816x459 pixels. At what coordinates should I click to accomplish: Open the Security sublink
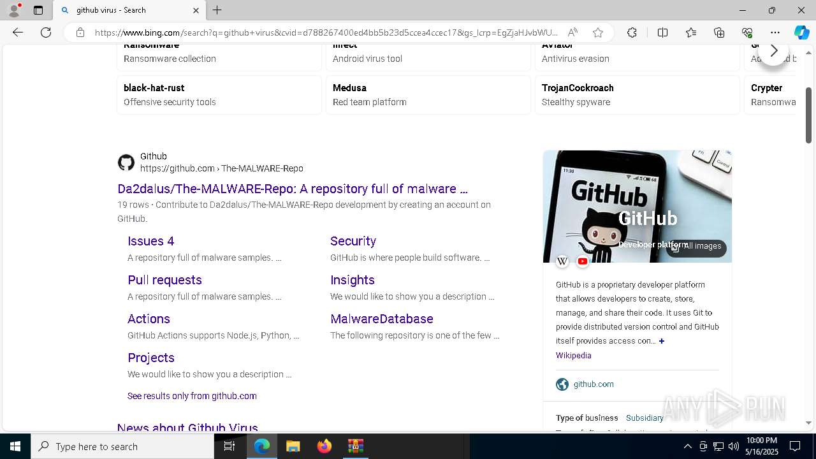pos(353,241)
